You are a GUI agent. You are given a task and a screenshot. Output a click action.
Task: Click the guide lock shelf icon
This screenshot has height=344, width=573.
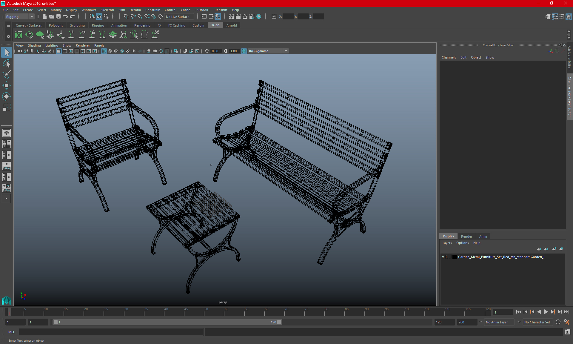coord(92,35)
